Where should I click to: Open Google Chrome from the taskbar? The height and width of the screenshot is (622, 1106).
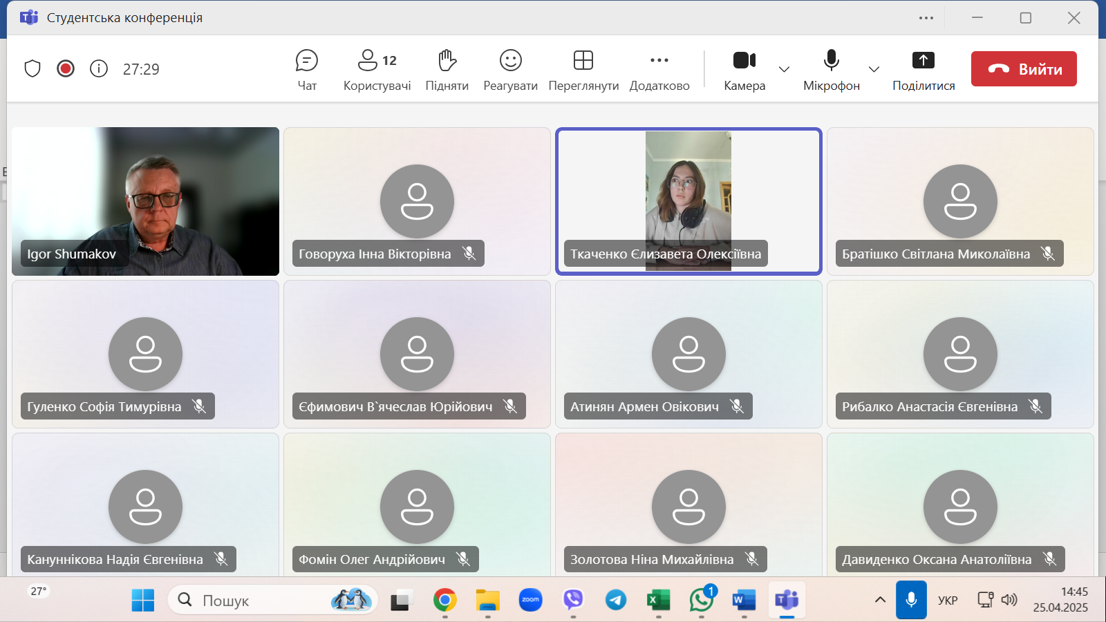coord(444,600)
